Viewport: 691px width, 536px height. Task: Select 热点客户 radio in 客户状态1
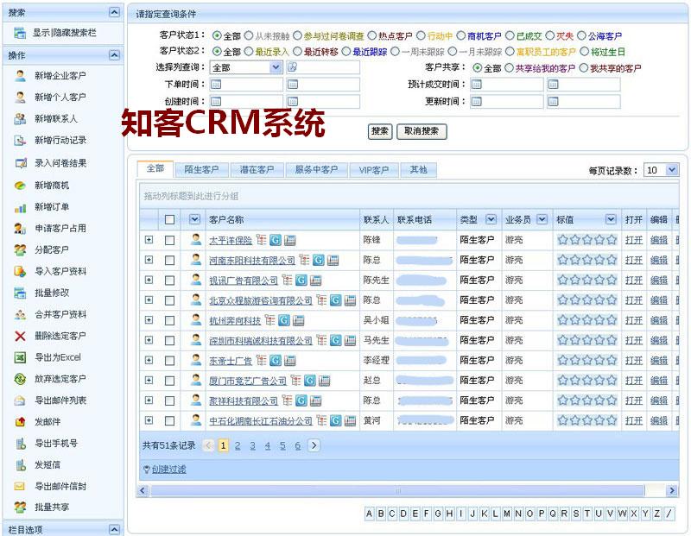372,35
